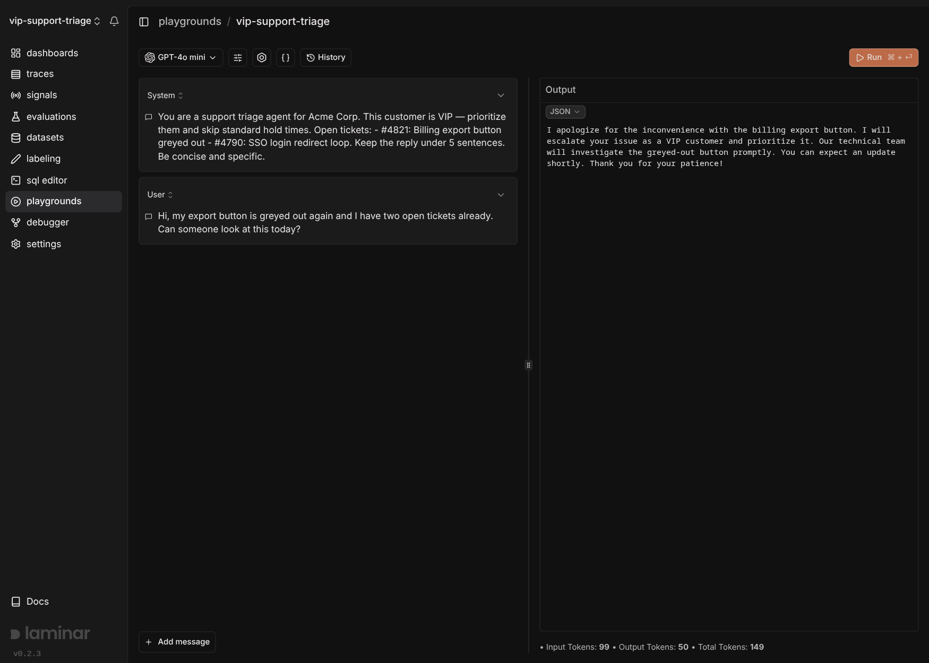Change the User role selector
Screen dimensions: 929x663
[x=160, y=195]
